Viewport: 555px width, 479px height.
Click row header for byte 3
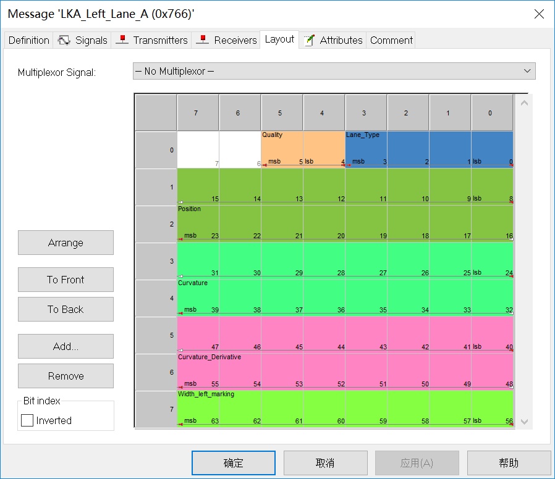click(x=156, y=261)
